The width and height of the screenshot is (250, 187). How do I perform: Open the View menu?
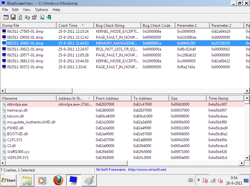point(27,10)
